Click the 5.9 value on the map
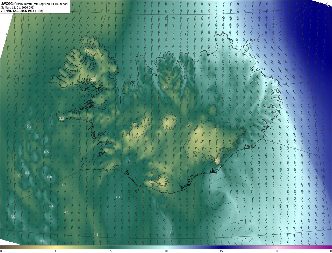Screen dimensions: 332x253 [x=128, y=160]
